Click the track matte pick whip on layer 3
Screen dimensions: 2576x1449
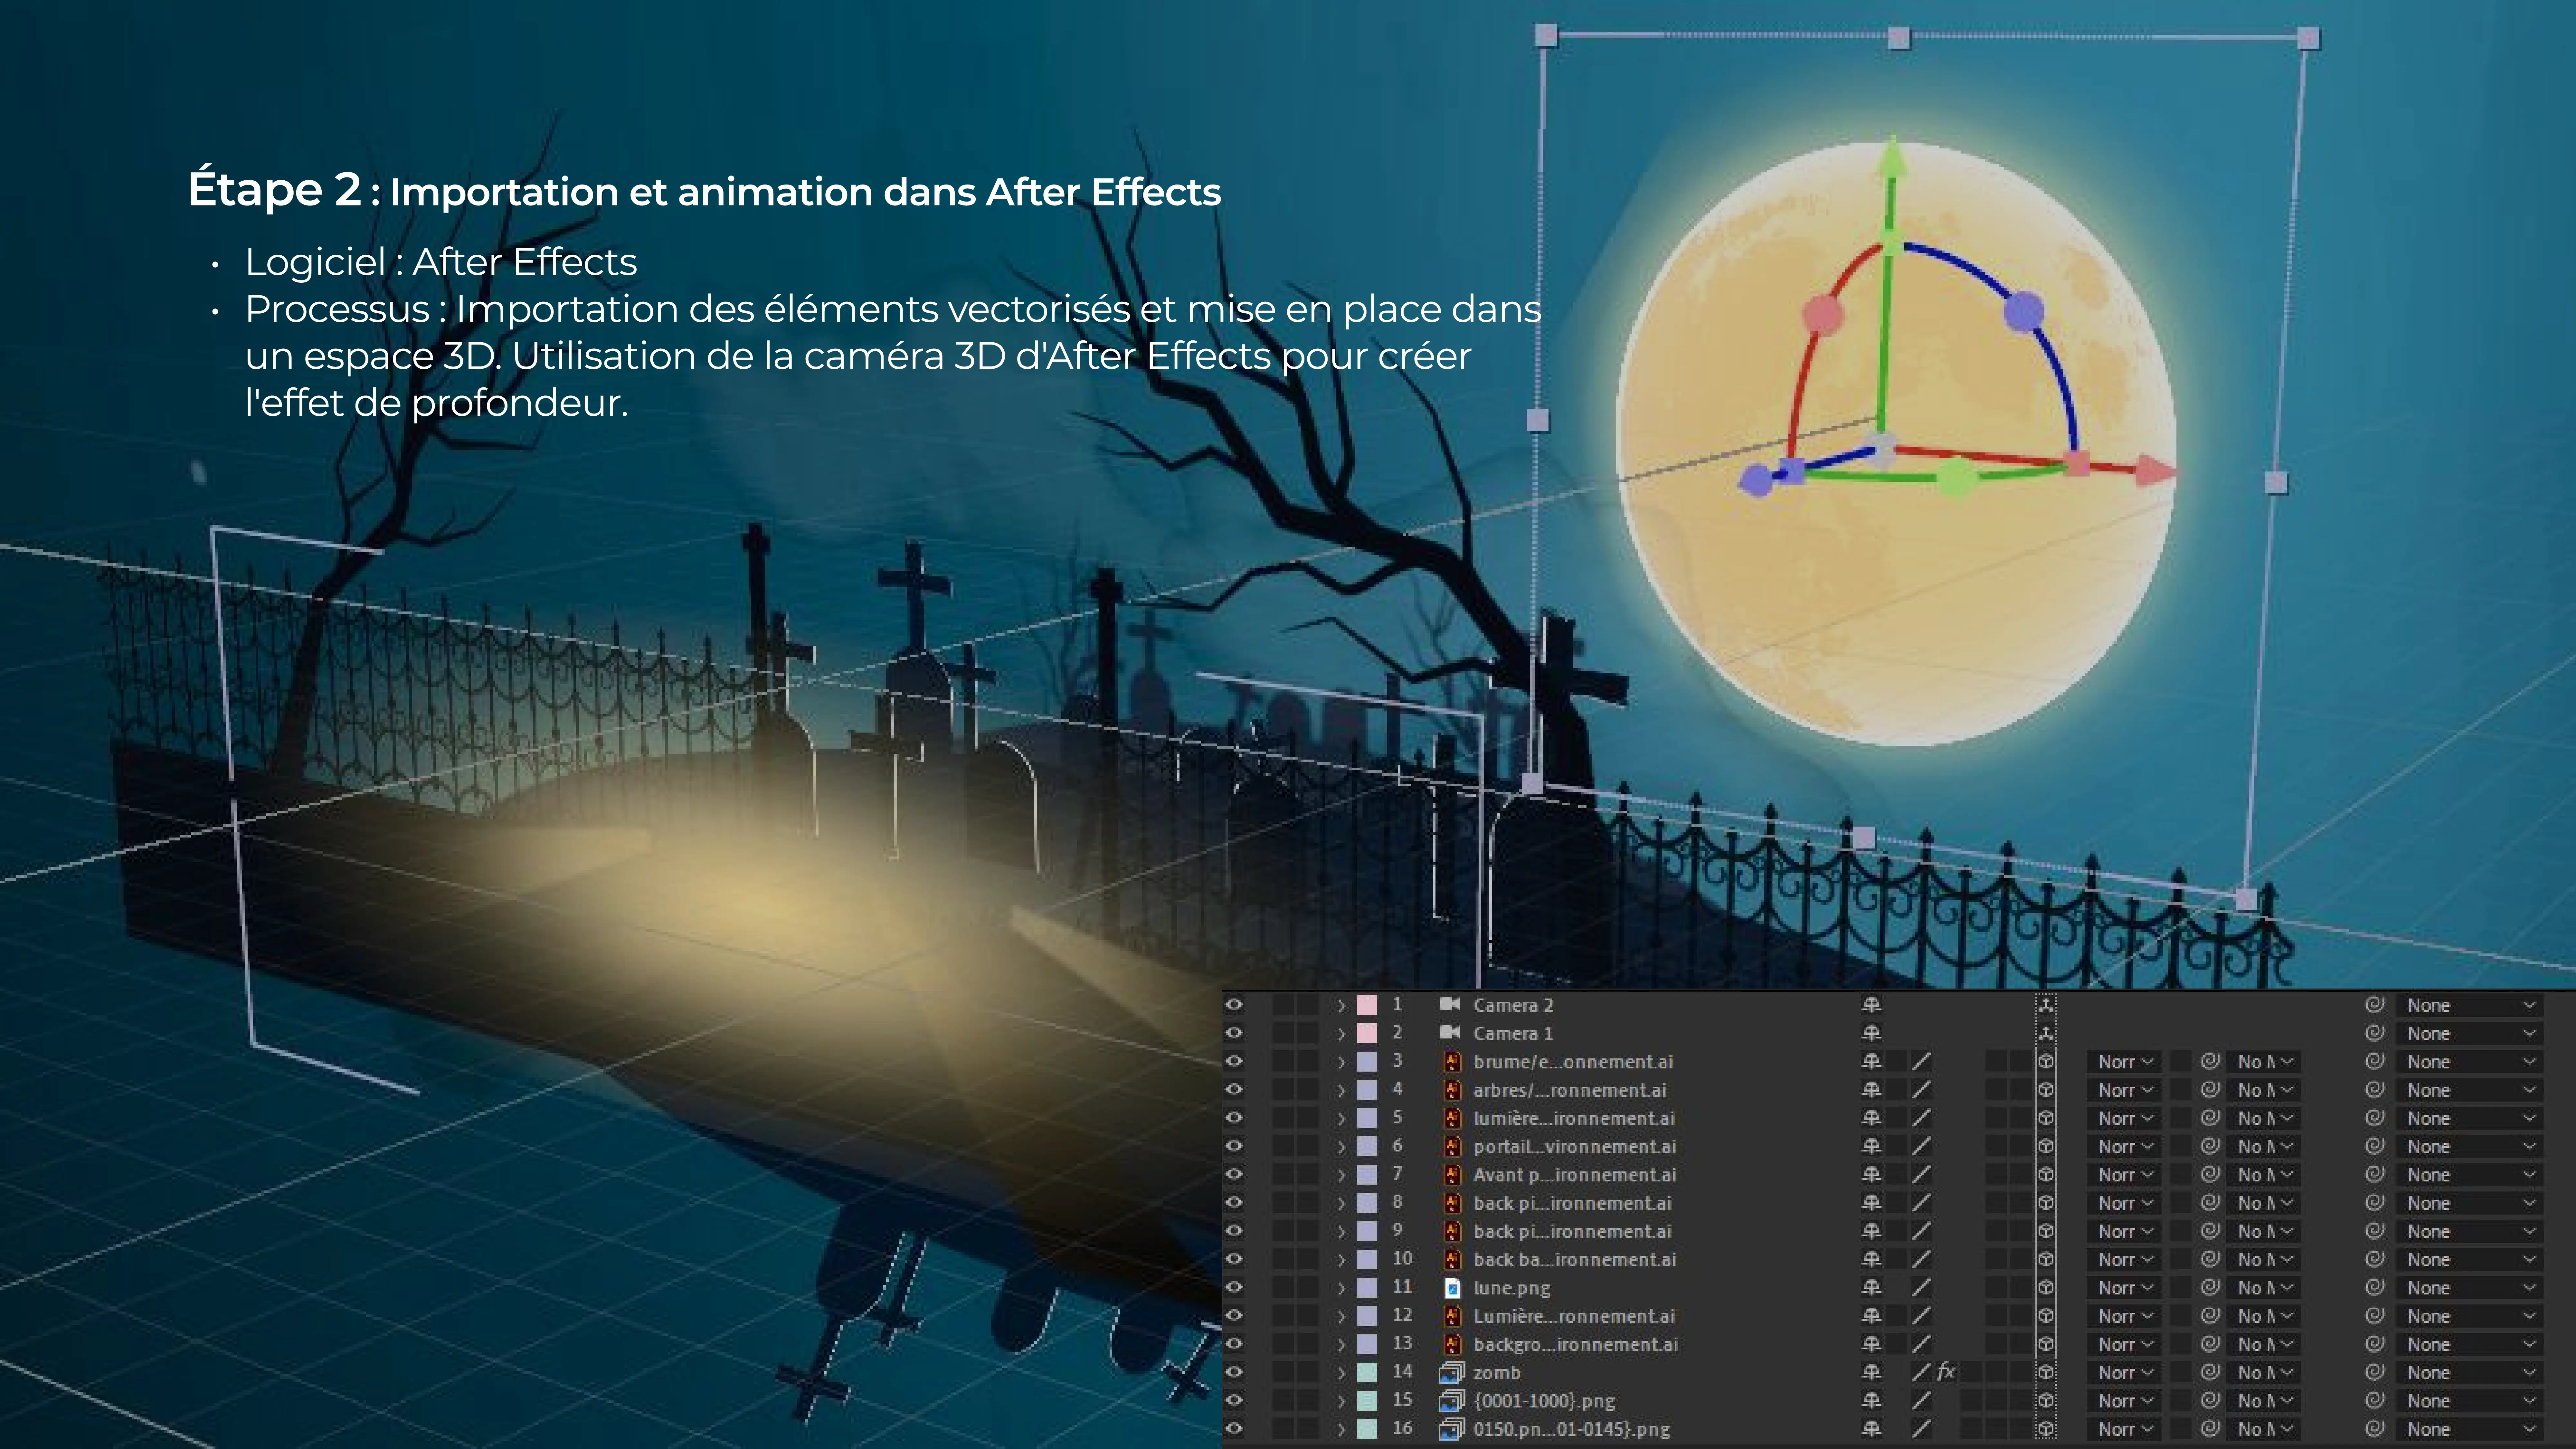[x=2210, y=1061]
